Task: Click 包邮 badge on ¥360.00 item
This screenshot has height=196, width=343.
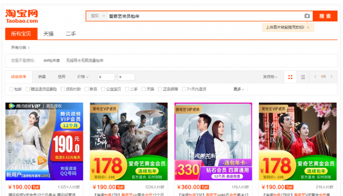Action: pyautogui.click(x=205, y=187)
